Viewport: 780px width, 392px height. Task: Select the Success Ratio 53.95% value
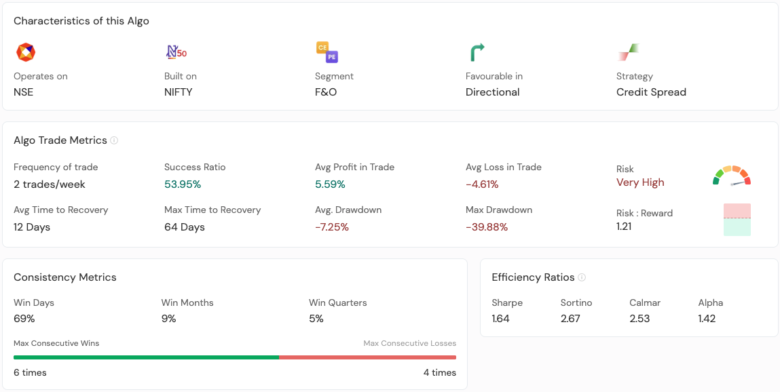[183, 184]
